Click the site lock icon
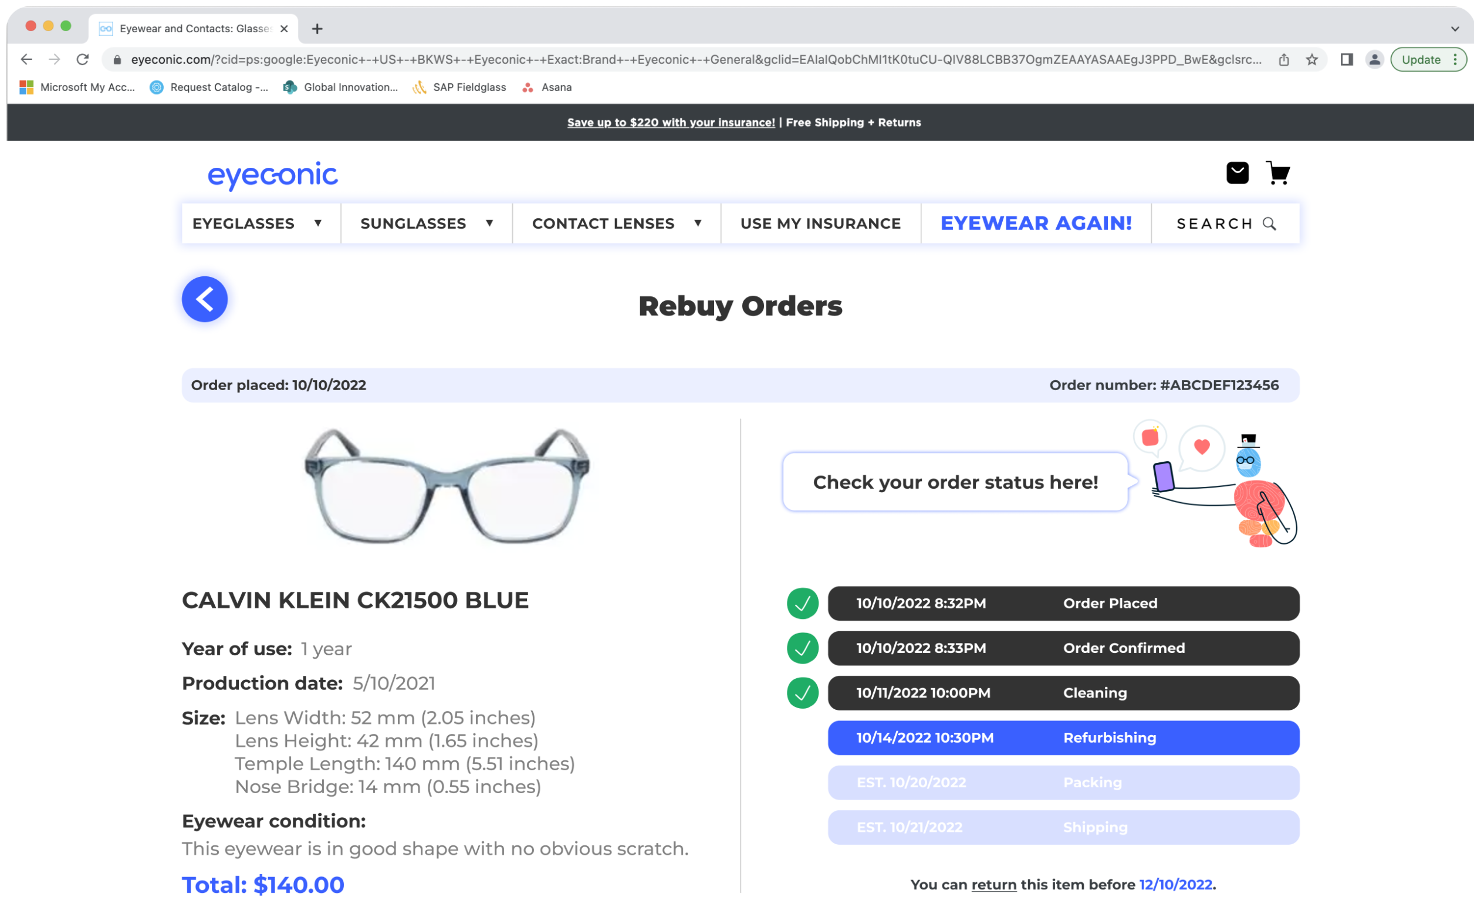The width and height of the screenshot is (1474, 924). 117,59
